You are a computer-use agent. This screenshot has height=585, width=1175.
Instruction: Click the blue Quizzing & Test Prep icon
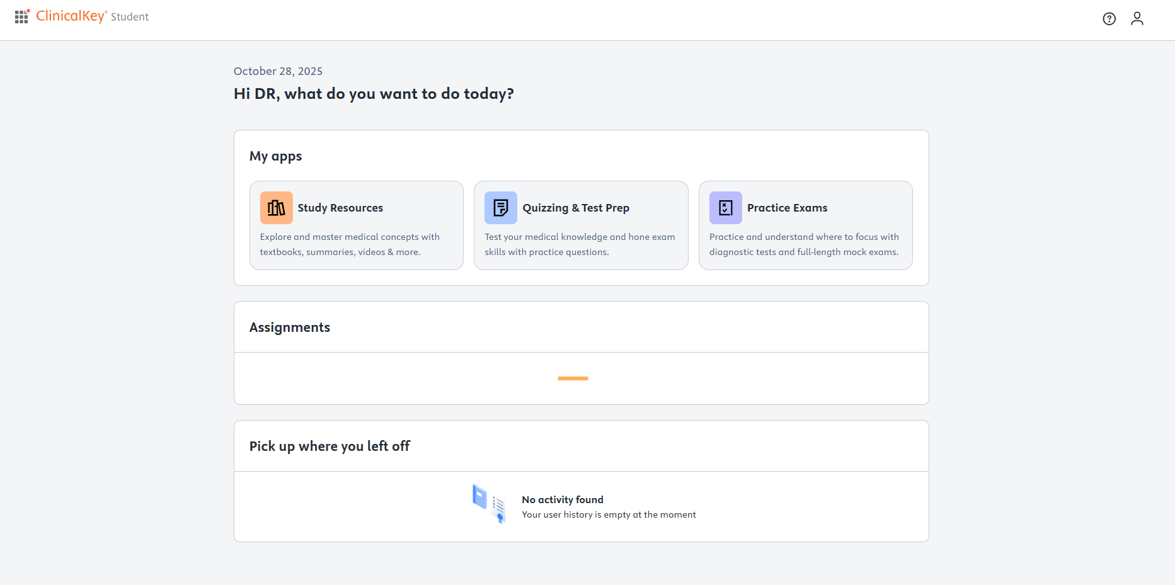pyautogui.click(x=501, y=208)
